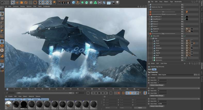Open the deformer capsule icon
Image resolution: width=203 pixels, height=110 pixels.
(x=104, y=3)
